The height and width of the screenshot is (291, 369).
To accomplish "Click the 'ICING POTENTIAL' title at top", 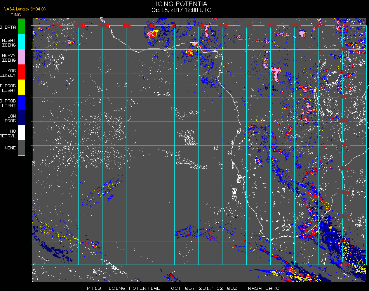I will coord(183,4).
